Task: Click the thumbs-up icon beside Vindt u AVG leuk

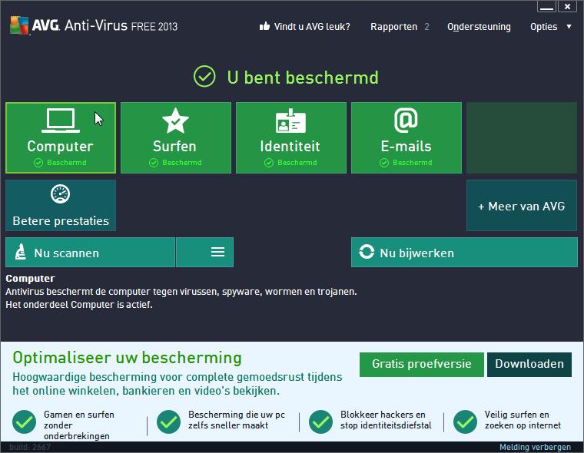Action: [265, 27]
